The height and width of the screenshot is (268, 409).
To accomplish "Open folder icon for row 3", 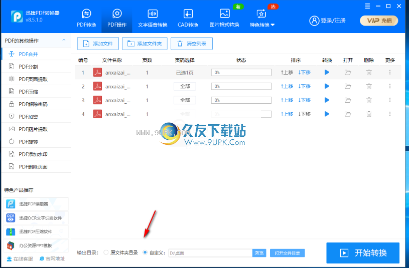I will click(x=348, y=100).
